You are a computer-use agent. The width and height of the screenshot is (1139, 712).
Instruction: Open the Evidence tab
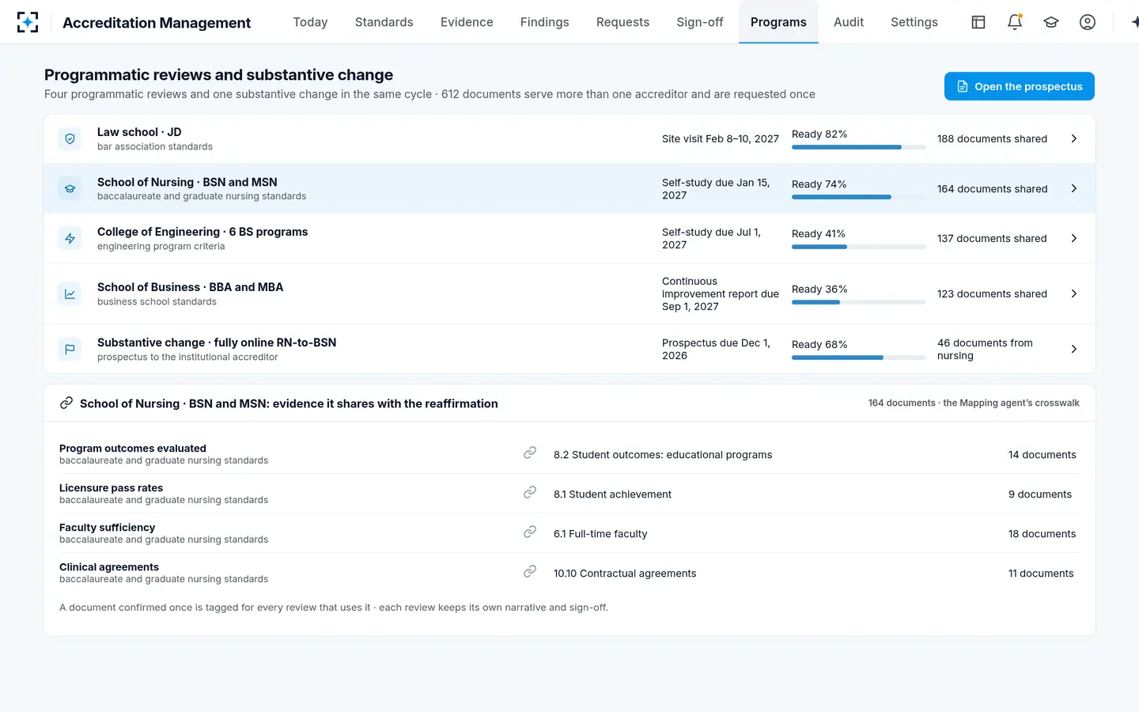point(467,22)
